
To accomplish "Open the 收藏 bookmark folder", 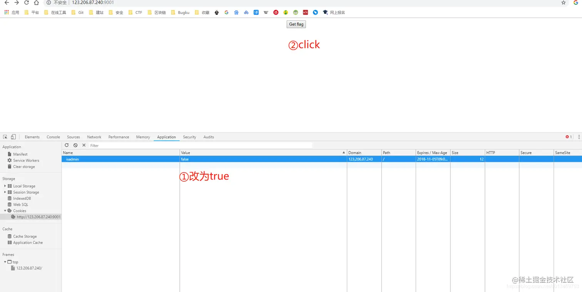I will click(x=202, y=12).
